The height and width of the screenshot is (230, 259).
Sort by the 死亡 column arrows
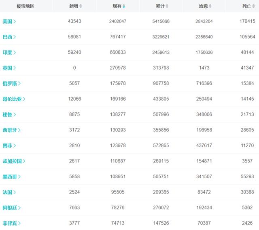[254, 6]
